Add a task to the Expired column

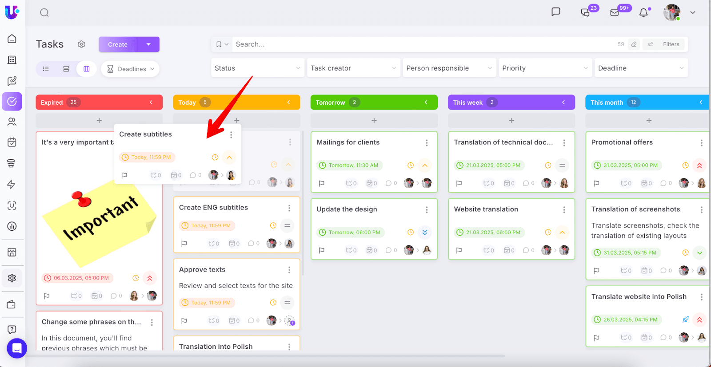pyautogui.click(x=99, y=121)
